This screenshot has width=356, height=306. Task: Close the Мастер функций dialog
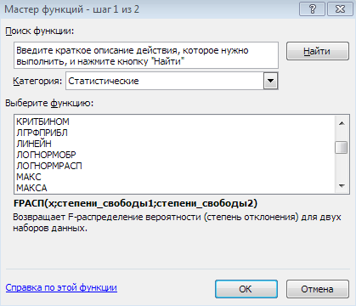click(x=340, y=9)
